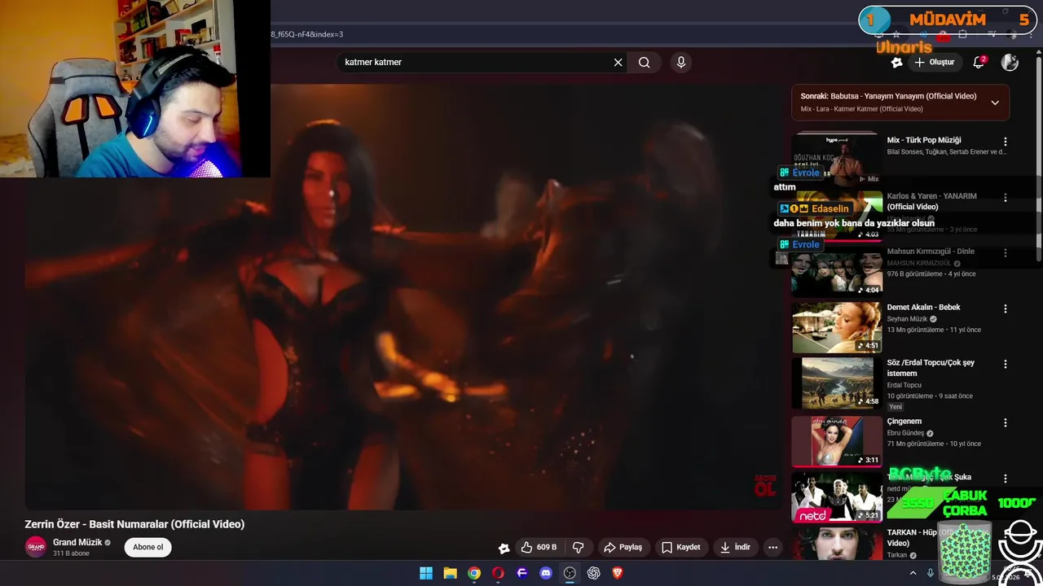Click the sparkle icon beside the like button
The height and width of the screenshot is (586, 1043).
click(504, 548)
